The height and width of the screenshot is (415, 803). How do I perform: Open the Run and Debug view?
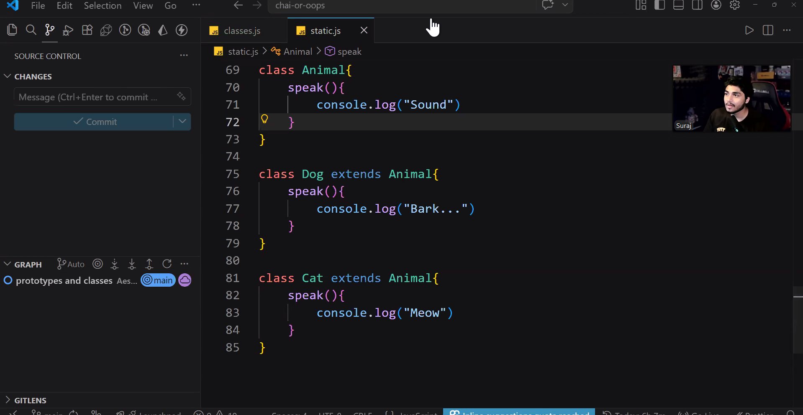coord(68,30)
